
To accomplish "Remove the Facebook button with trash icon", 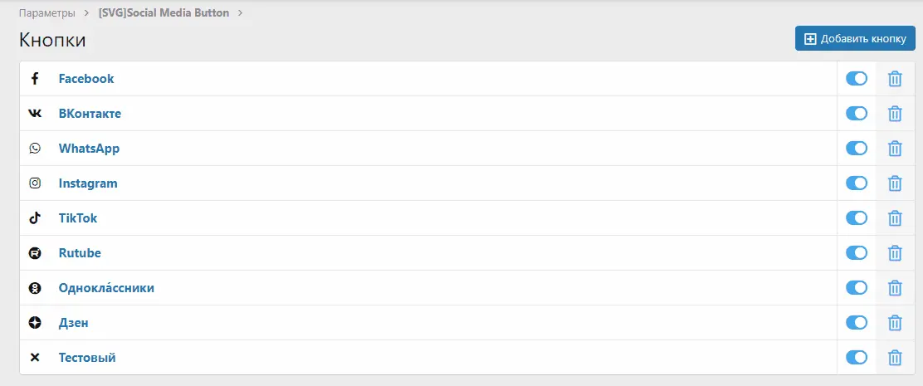I will click(x=895, y=79).
